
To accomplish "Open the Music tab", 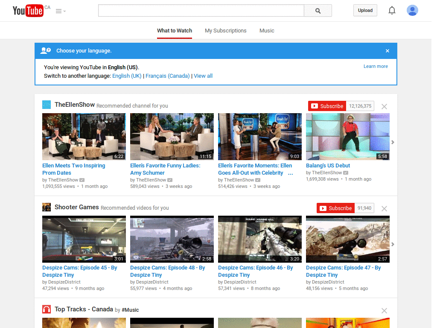I will coord(267,31).
